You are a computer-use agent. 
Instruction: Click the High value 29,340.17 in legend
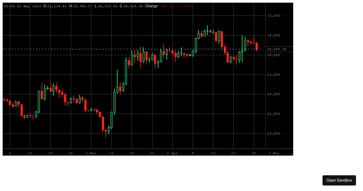pos(82,6)
